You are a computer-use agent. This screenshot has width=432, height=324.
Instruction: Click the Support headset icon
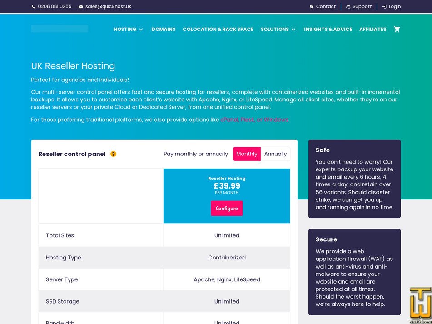[x=348, y=6]
